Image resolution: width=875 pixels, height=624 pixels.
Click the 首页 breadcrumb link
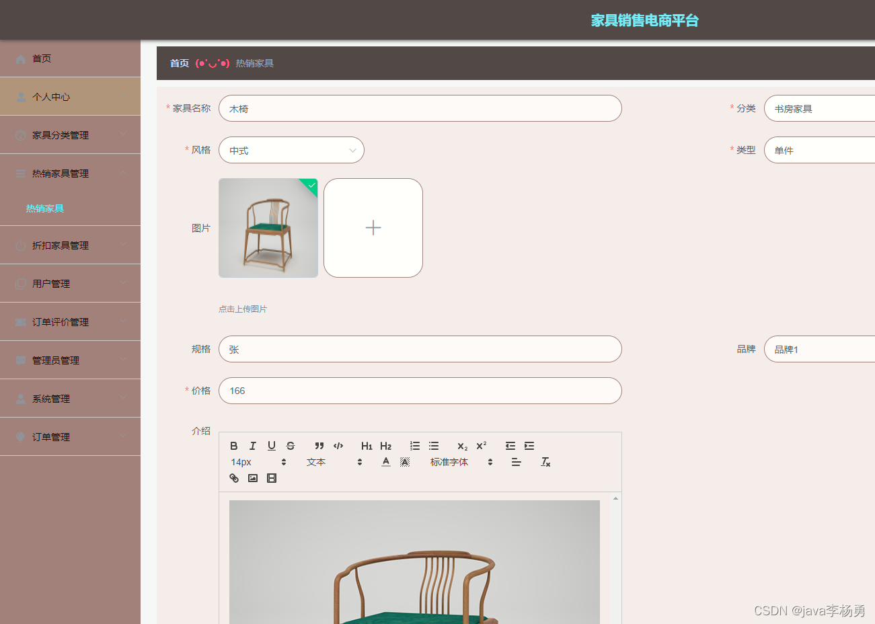point(180,63)
